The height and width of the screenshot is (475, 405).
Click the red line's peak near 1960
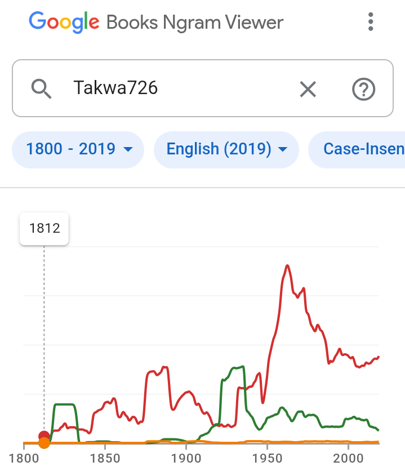click(287, 266)
